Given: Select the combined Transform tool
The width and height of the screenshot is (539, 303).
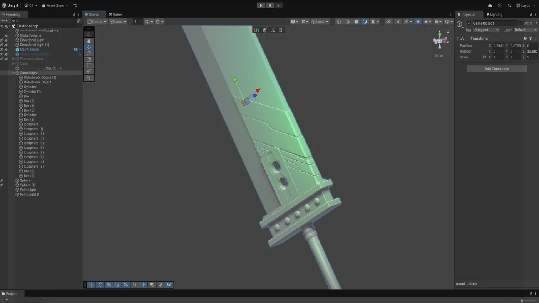Looking at the screenshot, I should pos(89,72).
